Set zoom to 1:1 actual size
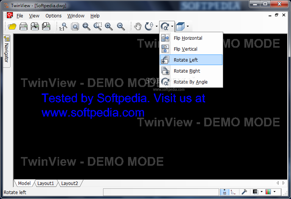 (63, 26)
